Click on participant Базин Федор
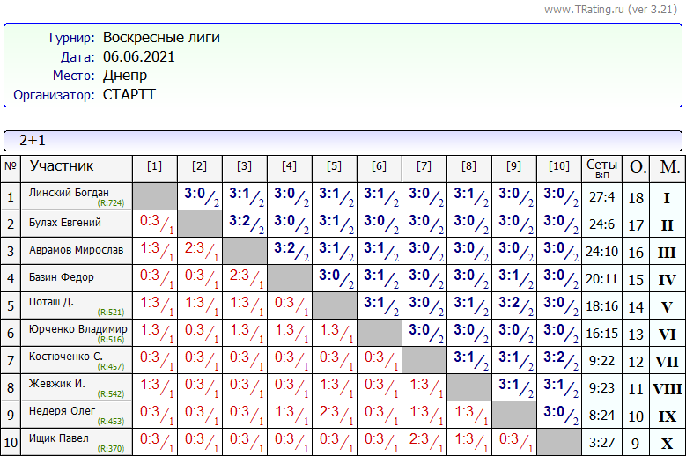Screen dimensions: 686x456 61,277
